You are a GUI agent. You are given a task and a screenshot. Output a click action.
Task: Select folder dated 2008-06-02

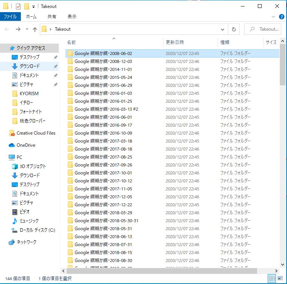pos(172,53)
